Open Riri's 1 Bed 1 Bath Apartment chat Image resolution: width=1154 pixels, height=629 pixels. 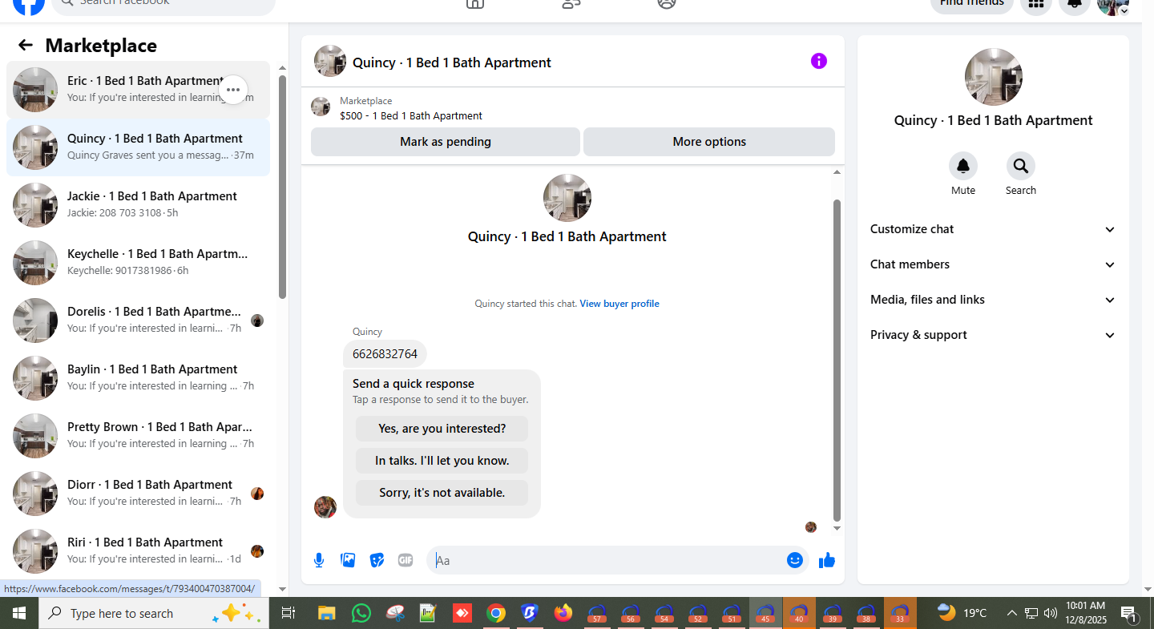(138, 551)
